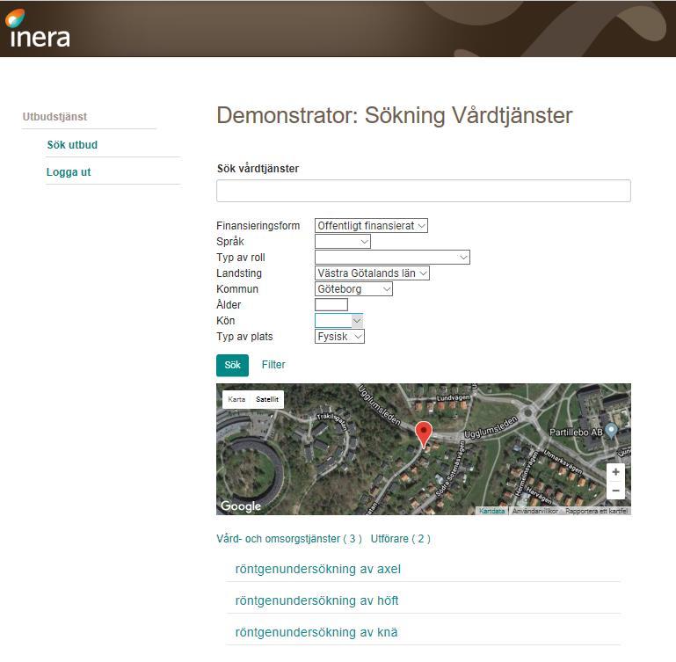Open the Kommun dropdown showing Göteborg
676x662 pixels.
pos(353,289)
